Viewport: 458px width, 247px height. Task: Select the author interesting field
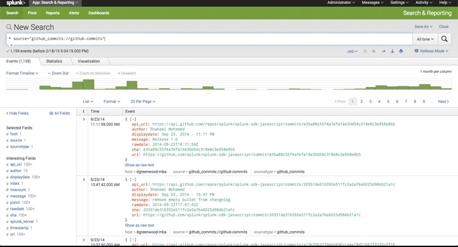pos(15,171)
